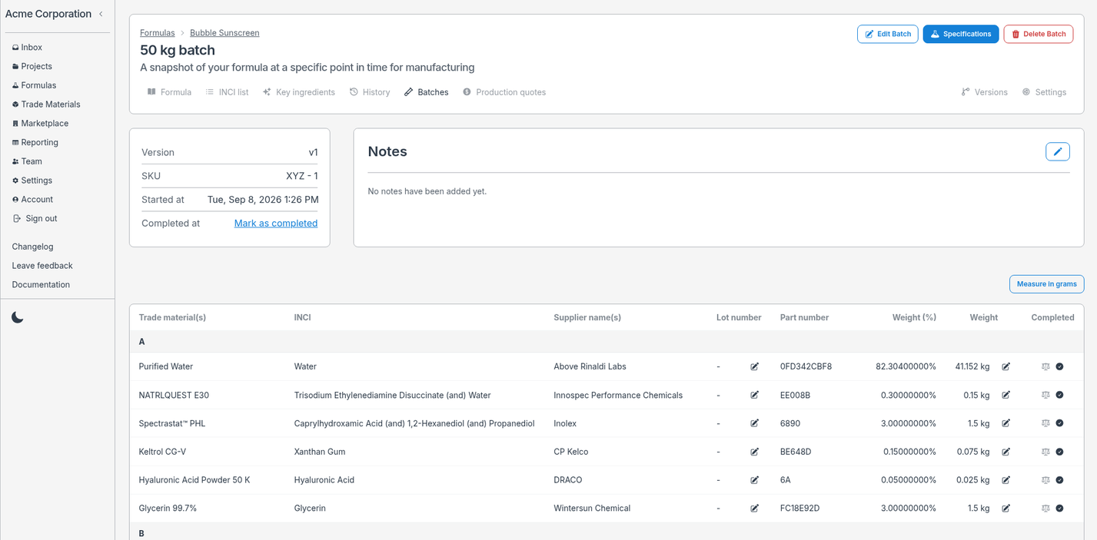Select the Batches tab

pos(427,92)
